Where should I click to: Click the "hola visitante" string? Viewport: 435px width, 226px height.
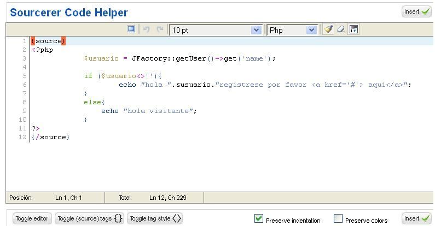158,111
